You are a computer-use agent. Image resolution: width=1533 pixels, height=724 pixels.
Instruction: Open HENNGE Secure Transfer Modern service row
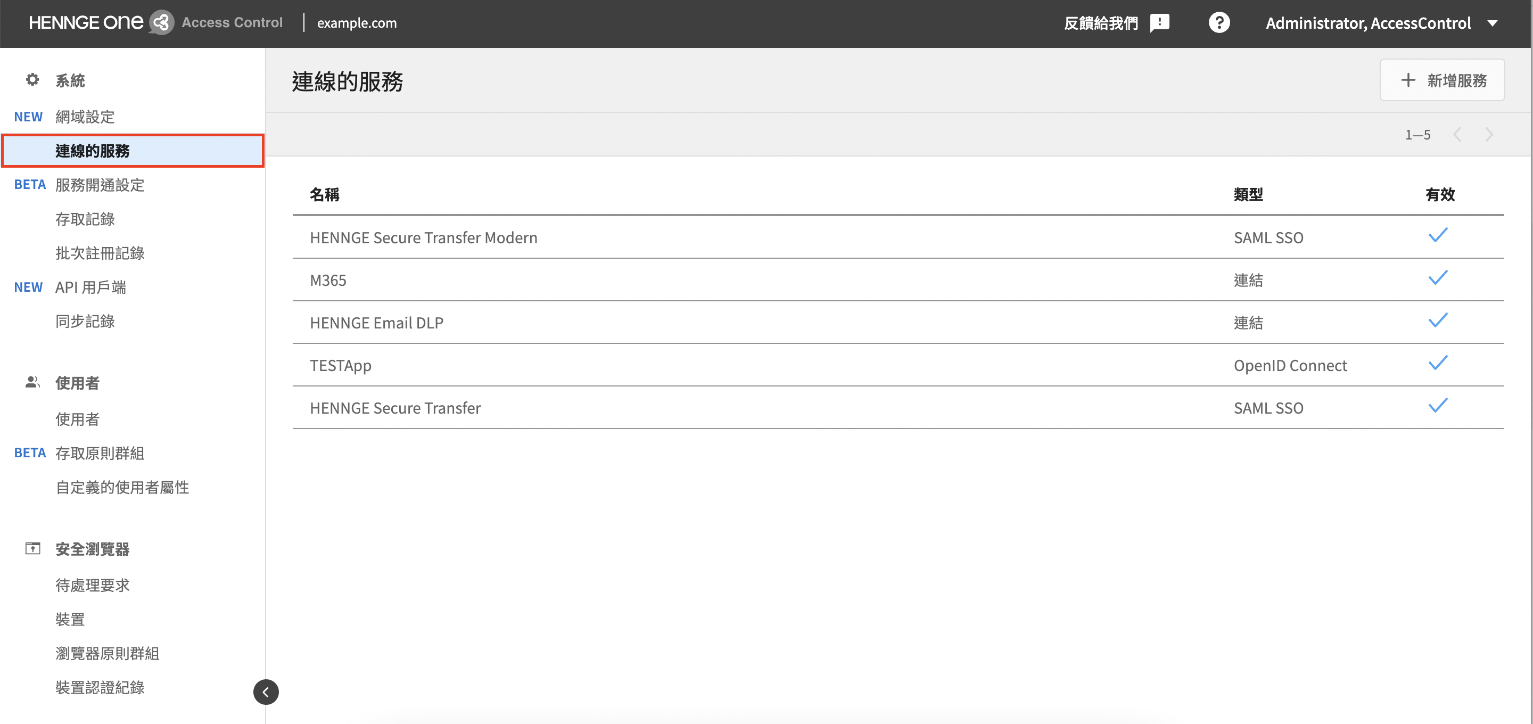[x=898, y=237]
